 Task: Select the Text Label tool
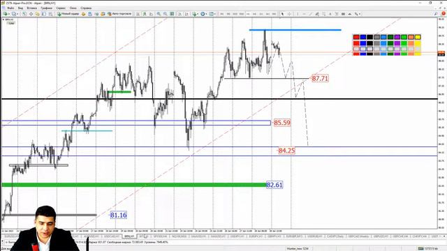point(337,14)
